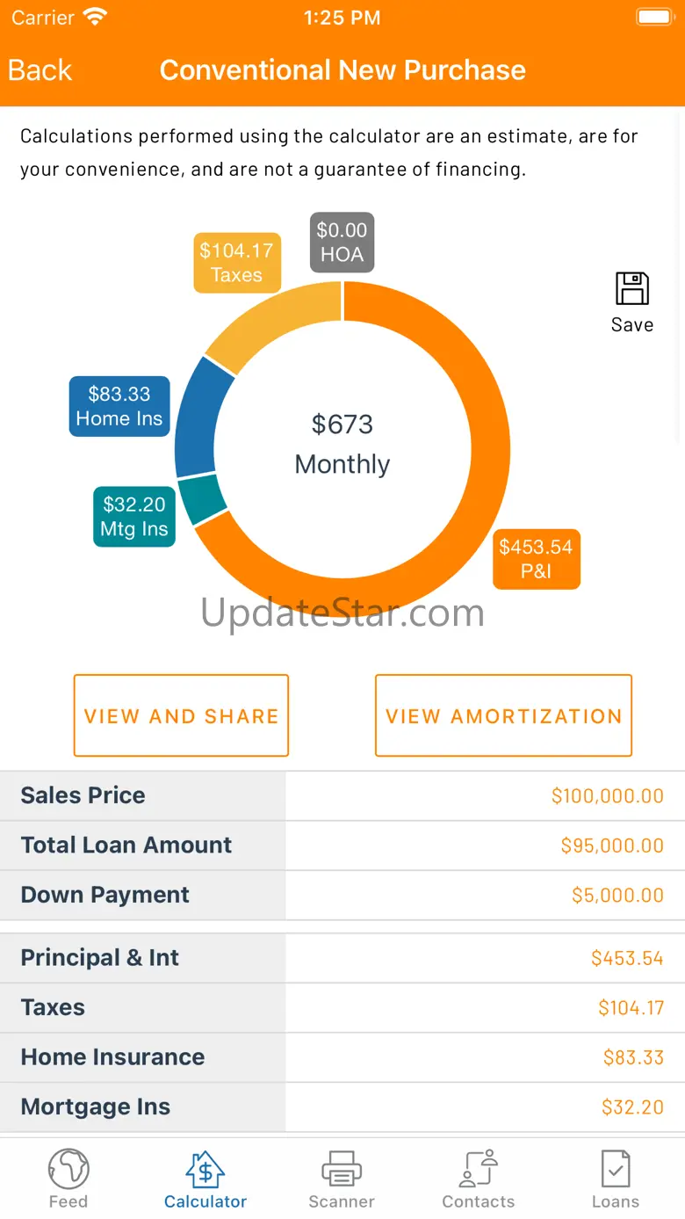Go Back to previous screen

pyautogui.click(x=40, y=70)
